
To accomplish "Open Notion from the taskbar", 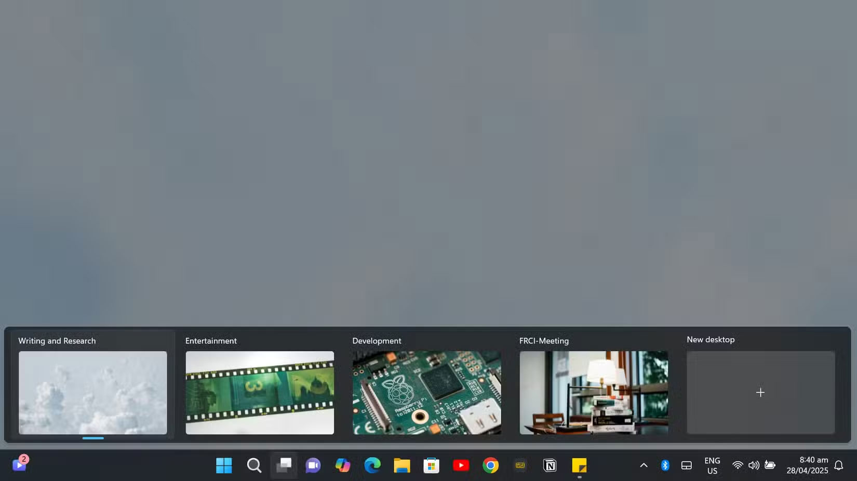I will [550, 465].
